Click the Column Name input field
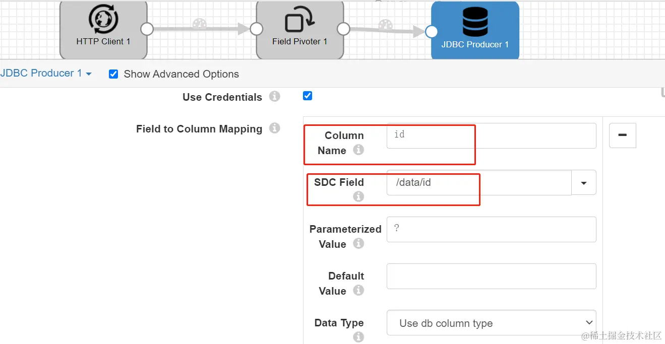Viewport: 665px width, 344px height. coord(491,135)
